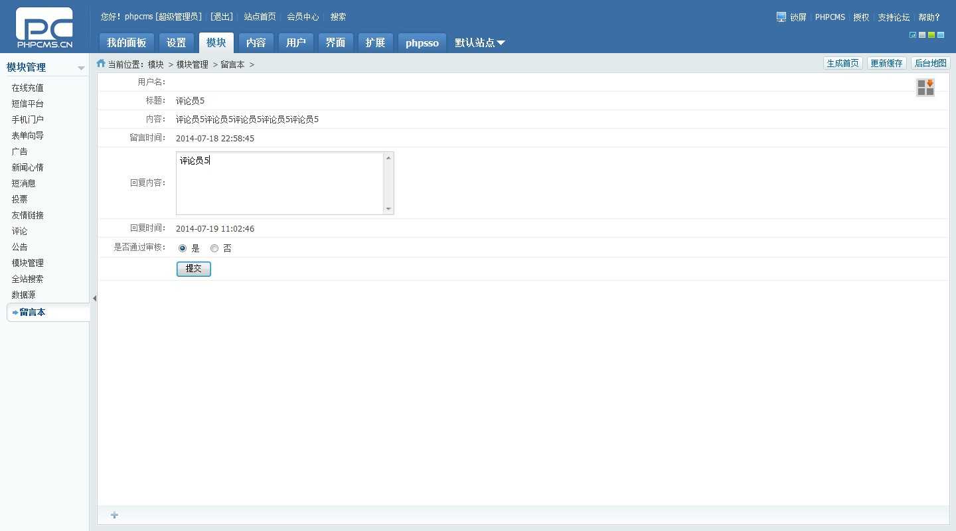Select the light blue theme swatch

[941, 35]
